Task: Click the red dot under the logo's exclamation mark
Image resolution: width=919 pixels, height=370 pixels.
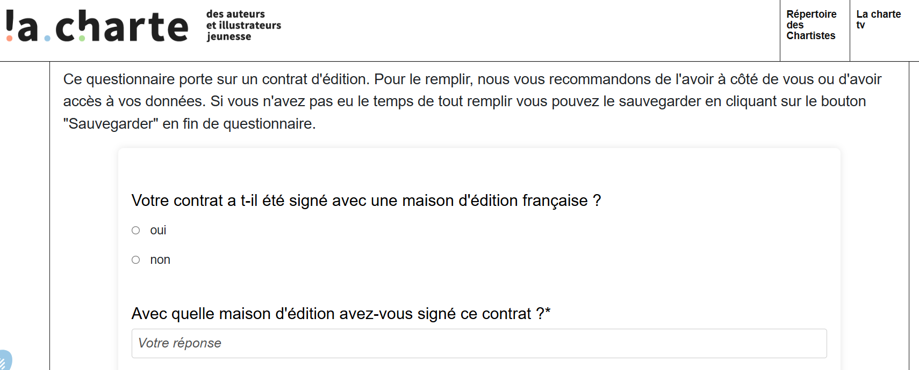Action: click(9, 38)
